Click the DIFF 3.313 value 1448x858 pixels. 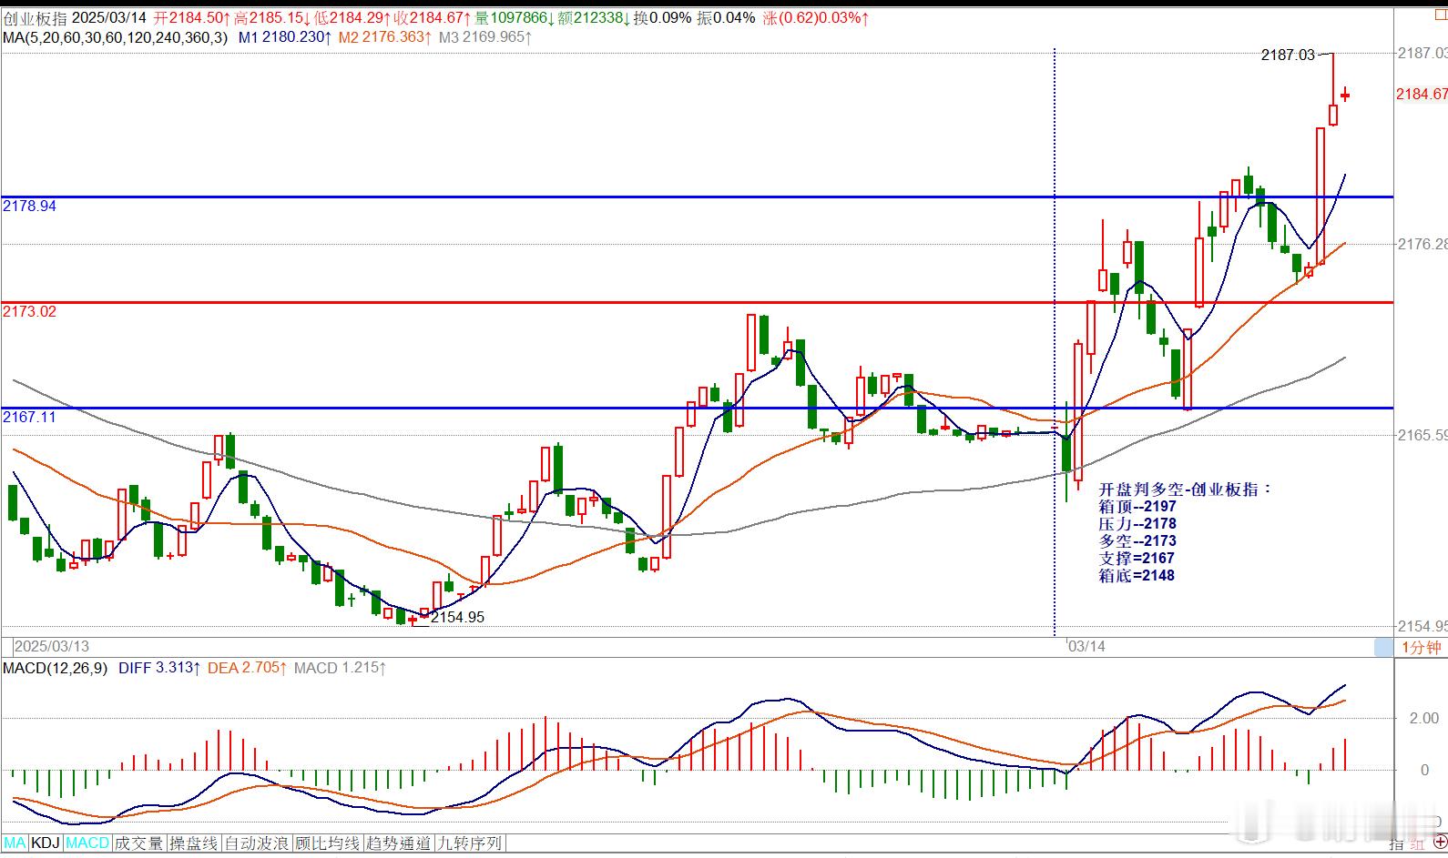(158, 668)
